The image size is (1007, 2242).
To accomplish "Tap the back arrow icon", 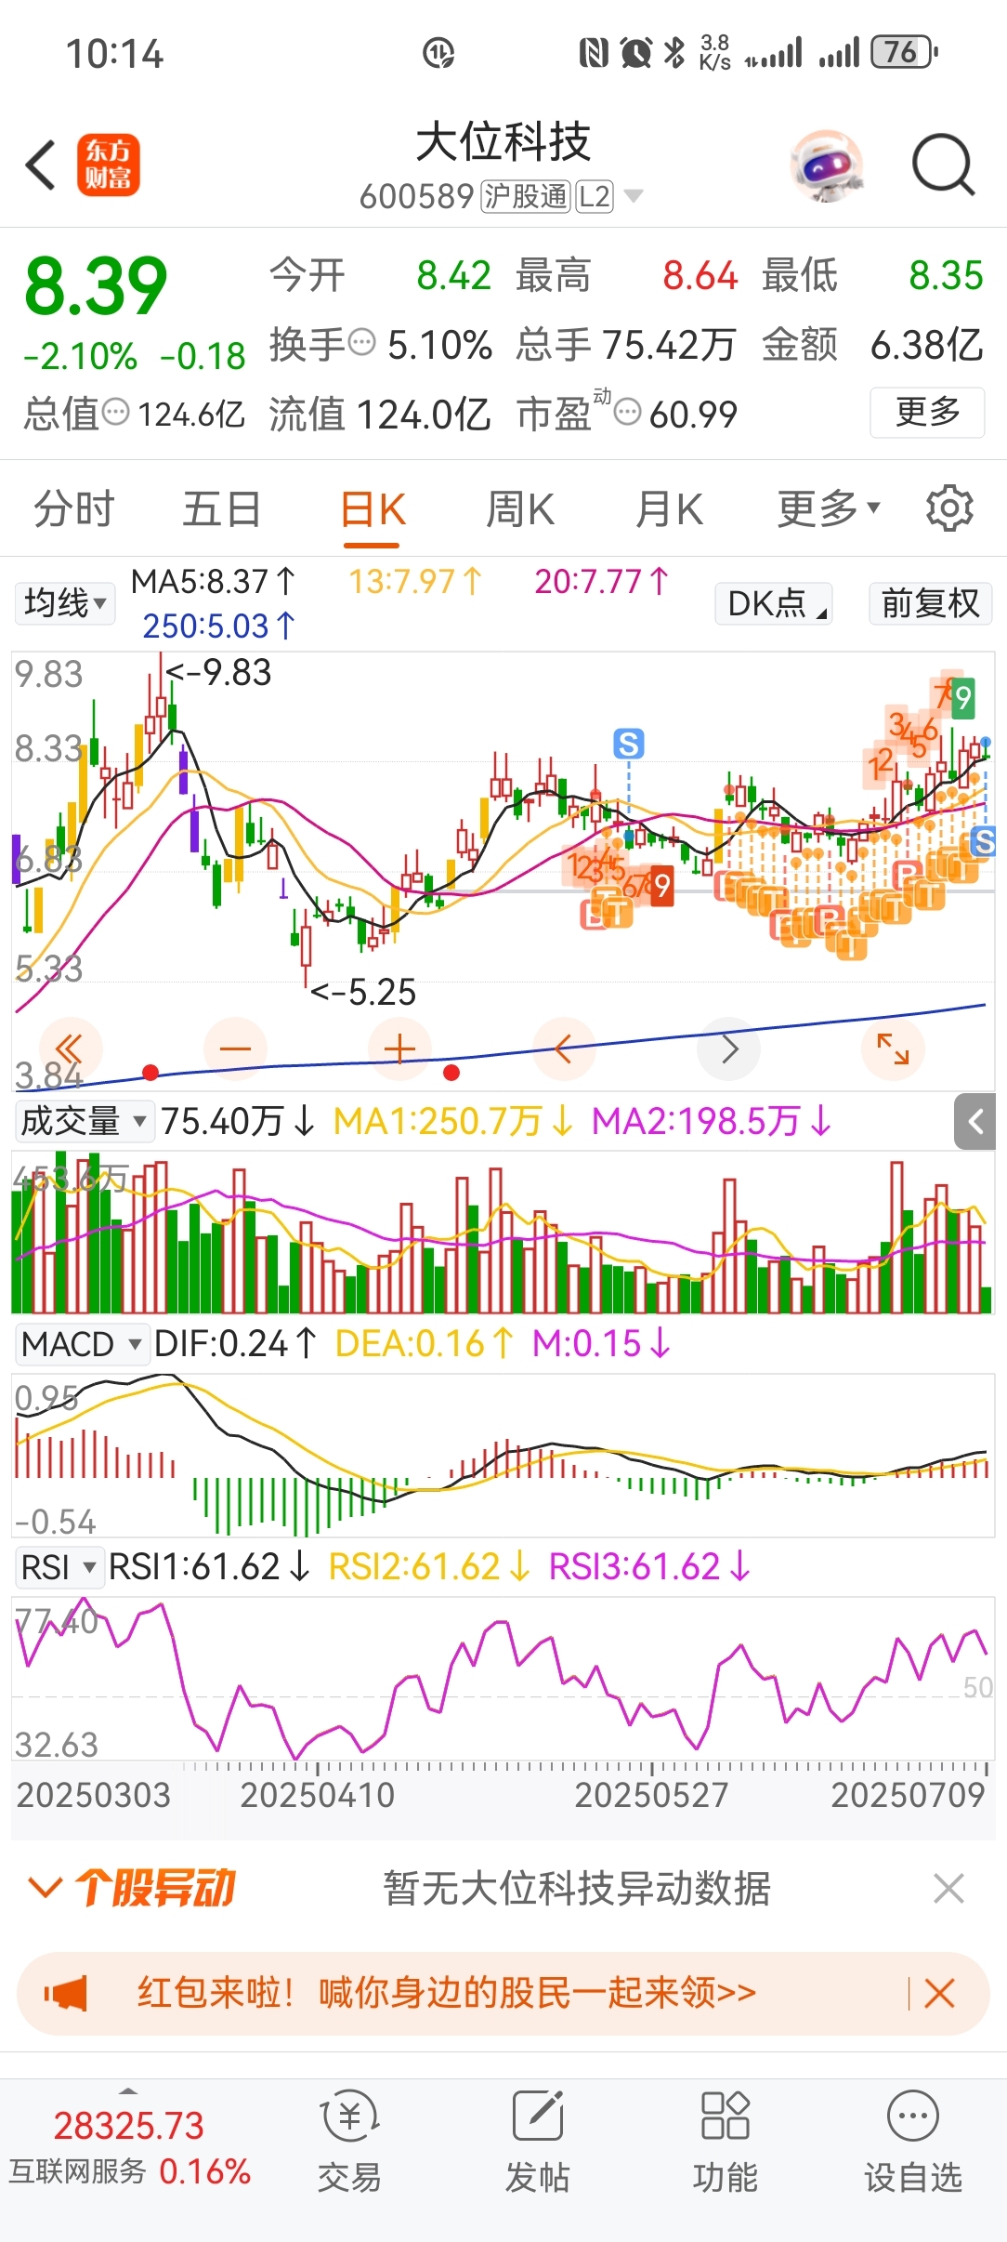I will coord(41,165).
